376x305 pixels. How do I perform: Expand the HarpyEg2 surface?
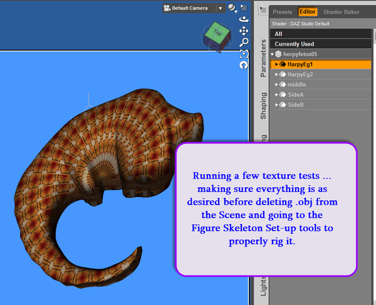point(276,75)
